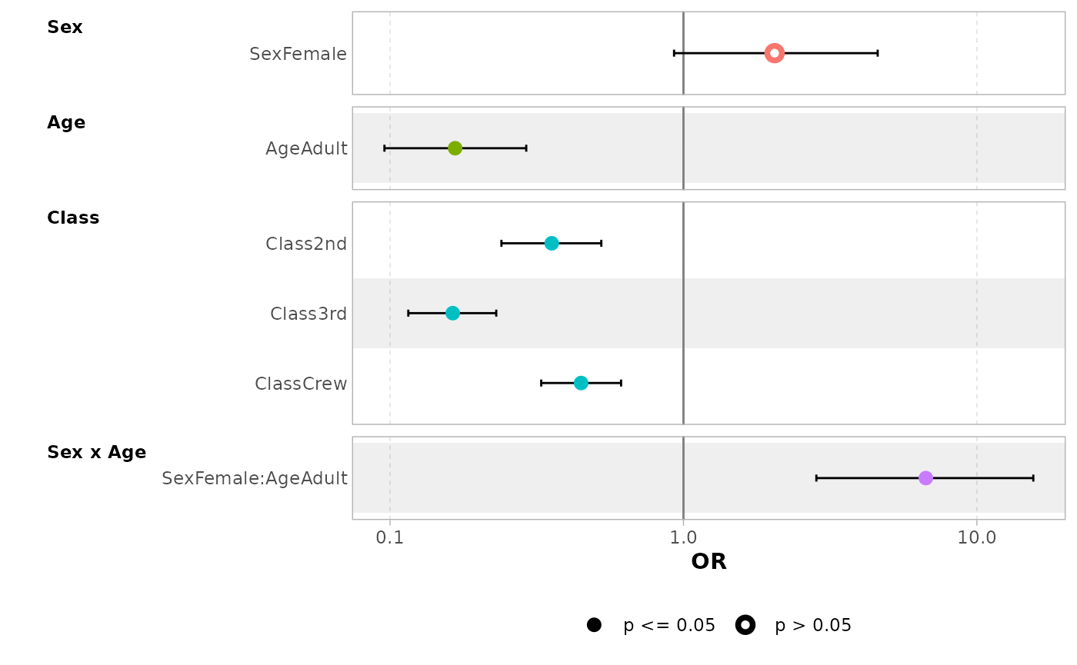Viewport: 1077px width, 665px height.
Task: Click the 1.0 x-axis tick label
Action: [x=683, y=538]
